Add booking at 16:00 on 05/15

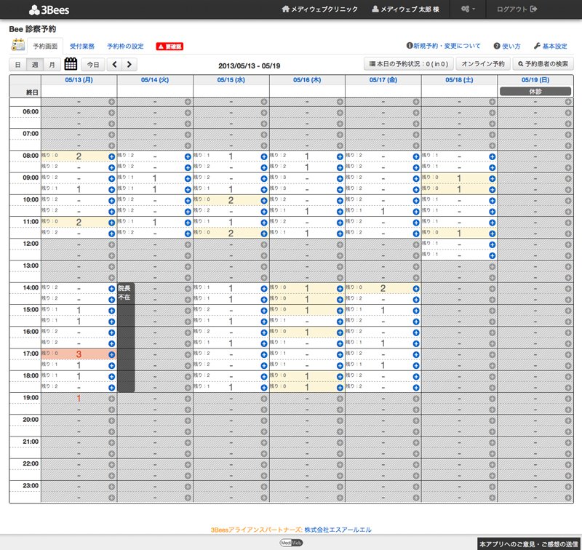(264, 333)
